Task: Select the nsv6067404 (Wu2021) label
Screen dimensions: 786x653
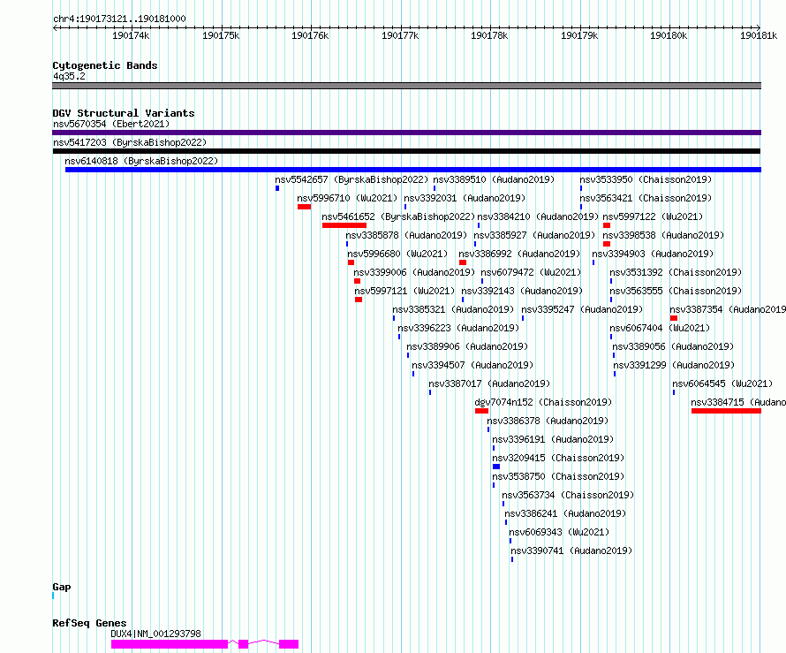Action: pos(660,328)
